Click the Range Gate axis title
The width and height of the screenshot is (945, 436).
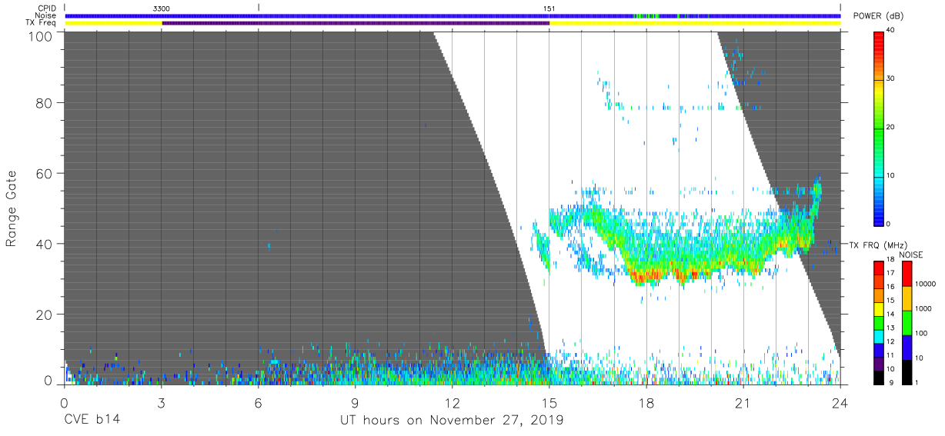[x=12, y=208]
